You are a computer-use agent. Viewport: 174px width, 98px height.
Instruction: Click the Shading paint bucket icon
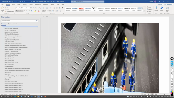pos(57,11)
